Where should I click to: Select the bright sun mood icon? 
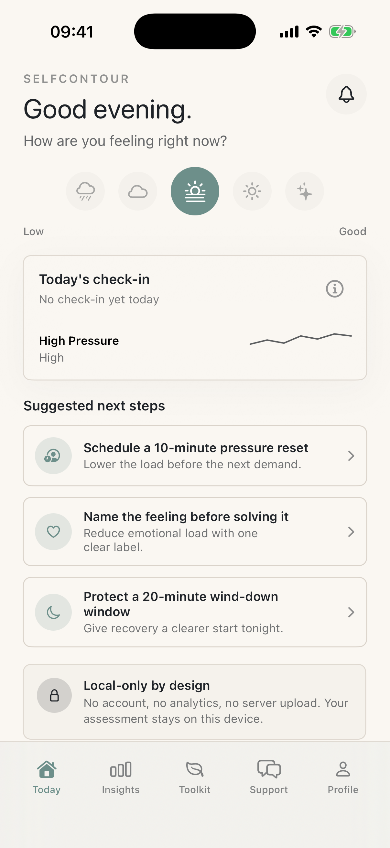pyautogui.click(x=253, y=191)
